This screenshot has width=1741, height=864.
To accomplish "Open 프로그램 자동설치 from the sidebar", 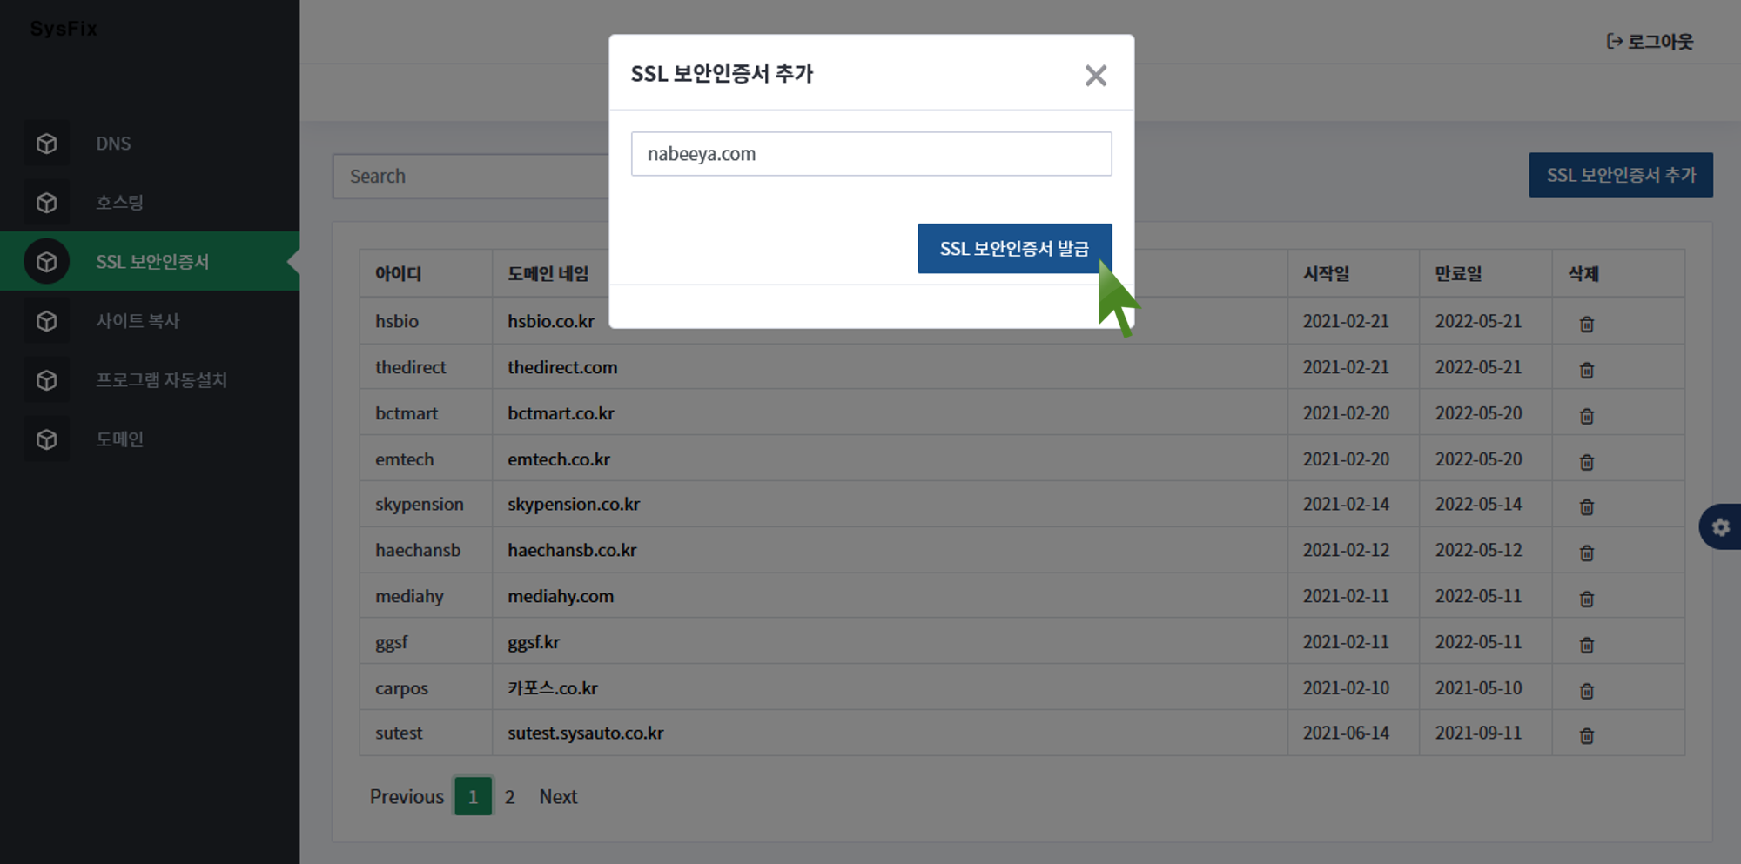I will click(x=161, y=380).
